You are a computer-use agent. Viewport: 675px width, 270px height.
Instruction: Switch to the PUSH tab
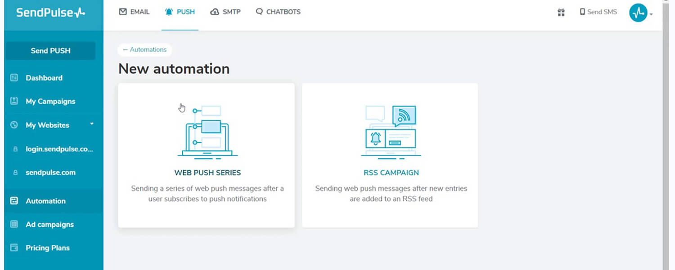(180, 12)
